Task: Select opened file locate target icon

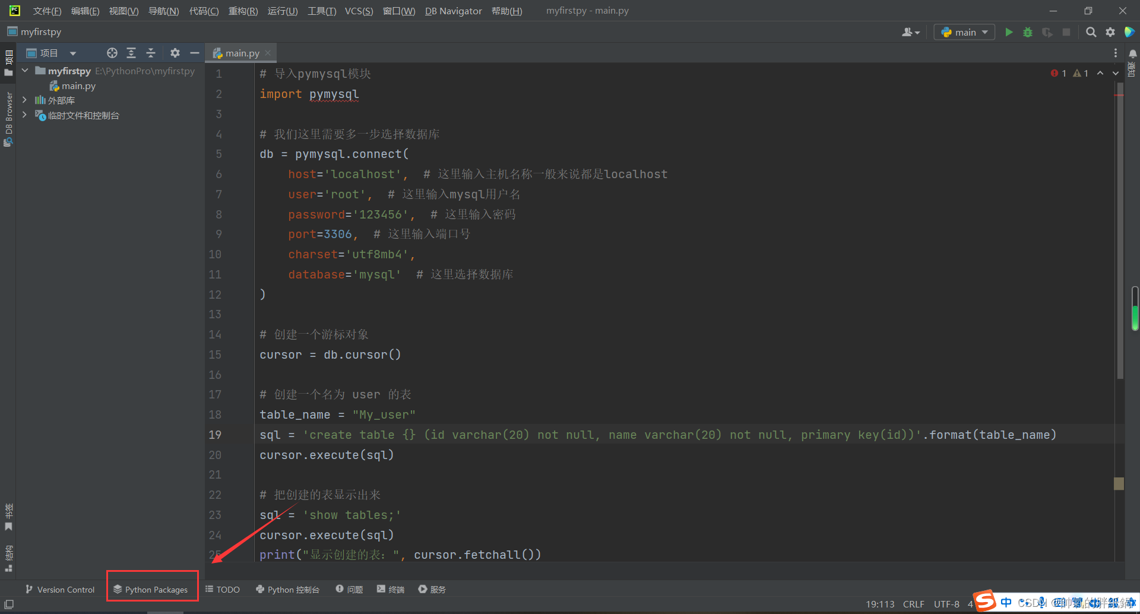Action: (x=112, y=53)
